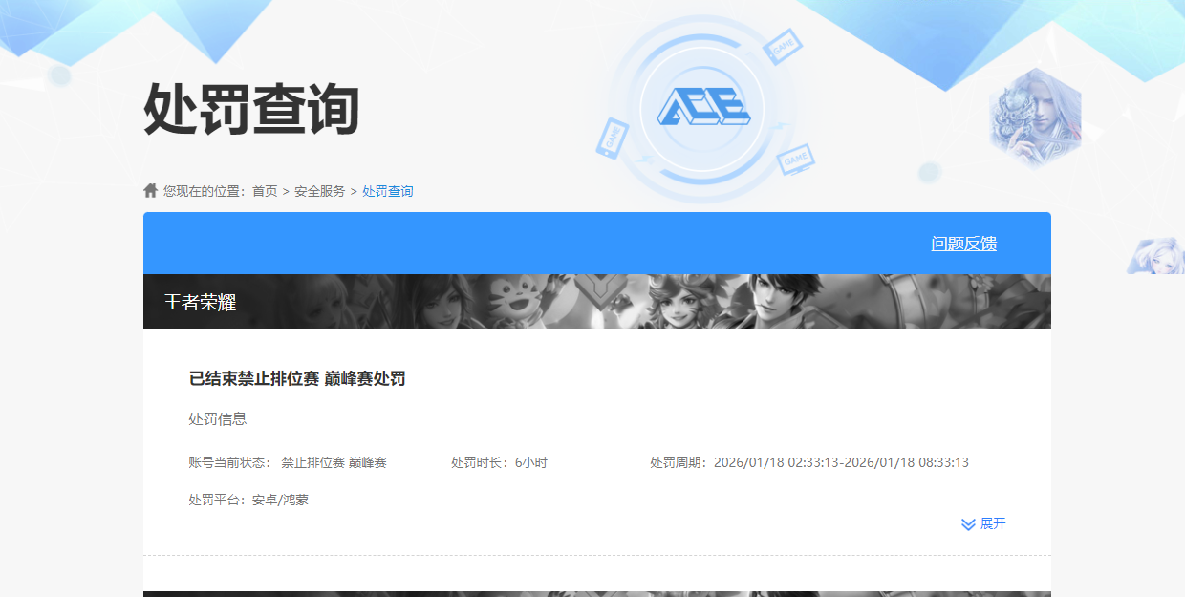Click the GAME device icon around the ACE circle
1185x597 pixels.
point(784,46)
